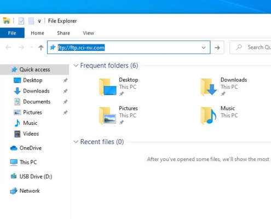Open the address bar history dropdown
The image size is (271, 219).
pyautogui.click(x=204, y=48)
